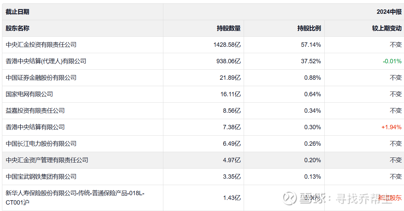Click the Xueqiu snowball logo watermark
The height and width of the screenshot is (211, 404).
pos(290,198)
